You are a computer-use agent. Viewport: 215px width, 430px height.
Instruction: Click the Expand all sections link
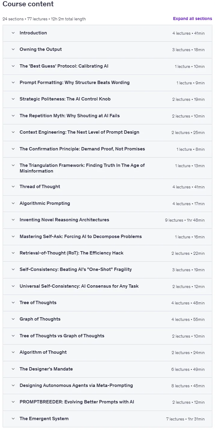(x=193, y=19)
